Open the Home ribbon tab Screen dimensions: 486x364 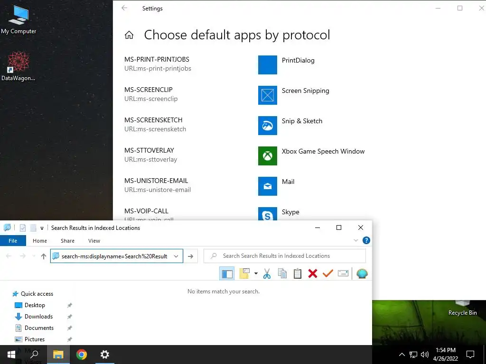tap(40, 240)
